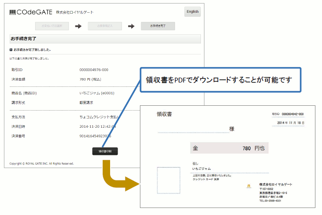Image resolution: width=322 pixels, height=215 pixels.
Task: Click the お手続き完了 section header bar
Action: pyautogui.click(x=105, y=39)
